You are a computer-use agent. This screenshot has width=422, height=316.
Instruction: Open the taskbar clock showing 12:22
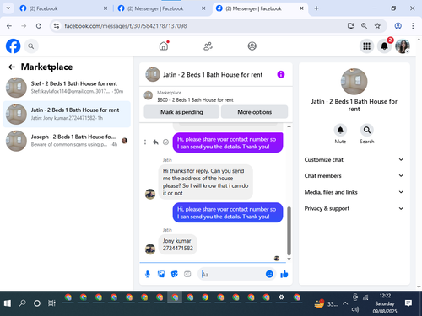[385, 303]
